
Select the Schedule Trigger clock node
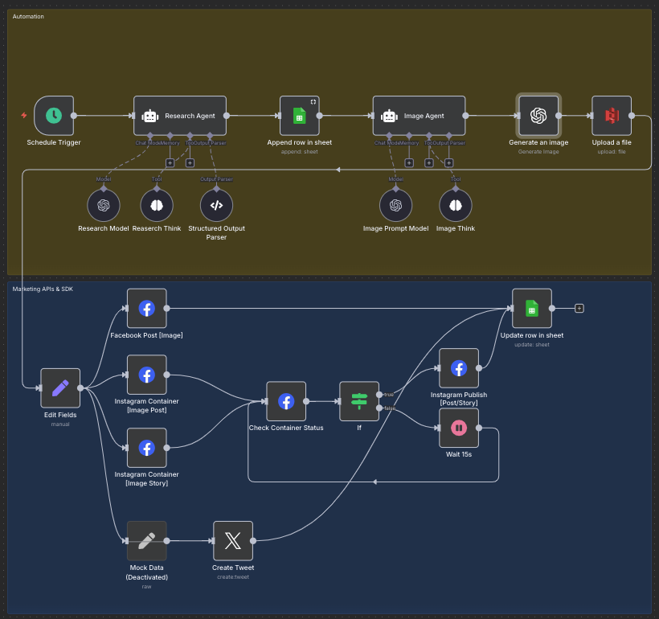click(52, 115)
